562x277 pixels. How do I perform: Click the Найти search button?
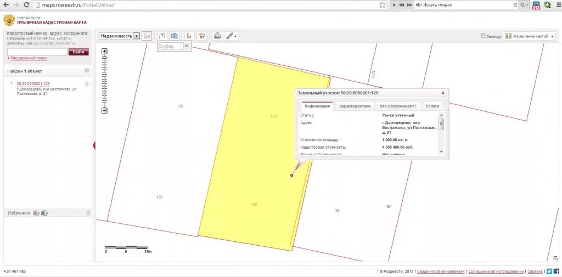point(78,52)
